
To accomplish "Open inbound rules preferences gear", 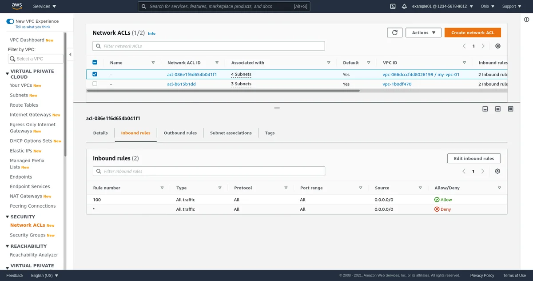I will point(497,171).
